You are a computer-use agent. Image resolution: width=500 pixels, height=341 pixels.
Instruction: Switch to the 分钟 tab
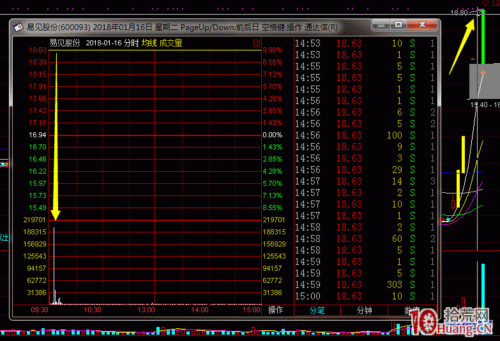[x=364, y=310]
